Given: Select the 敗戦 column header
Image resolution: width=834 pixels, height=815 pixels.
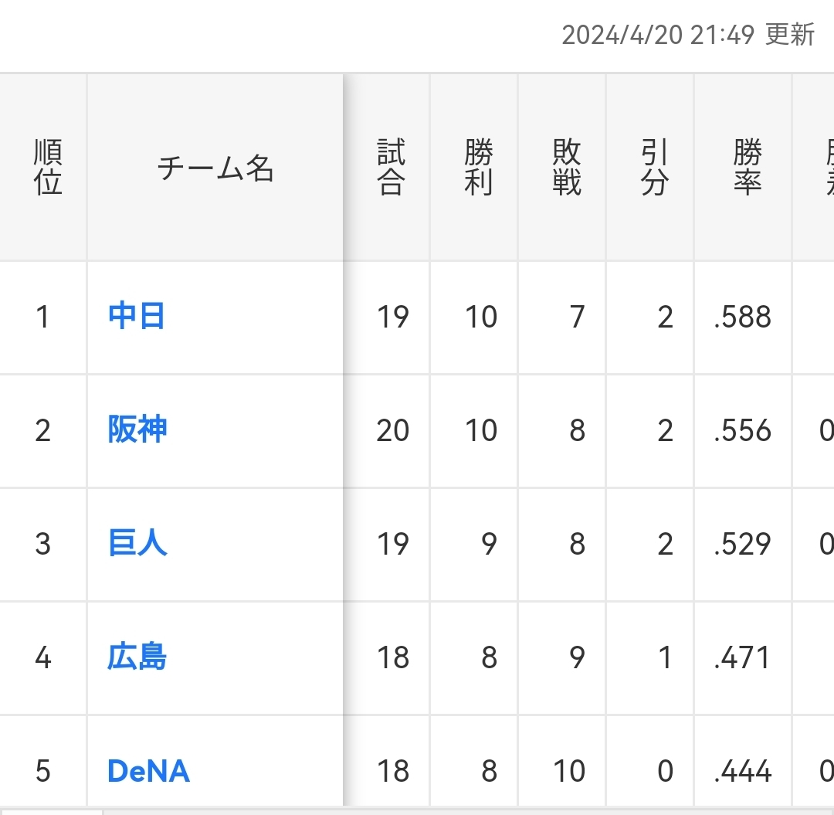Looking at the screenshot, I should point(567,168).
